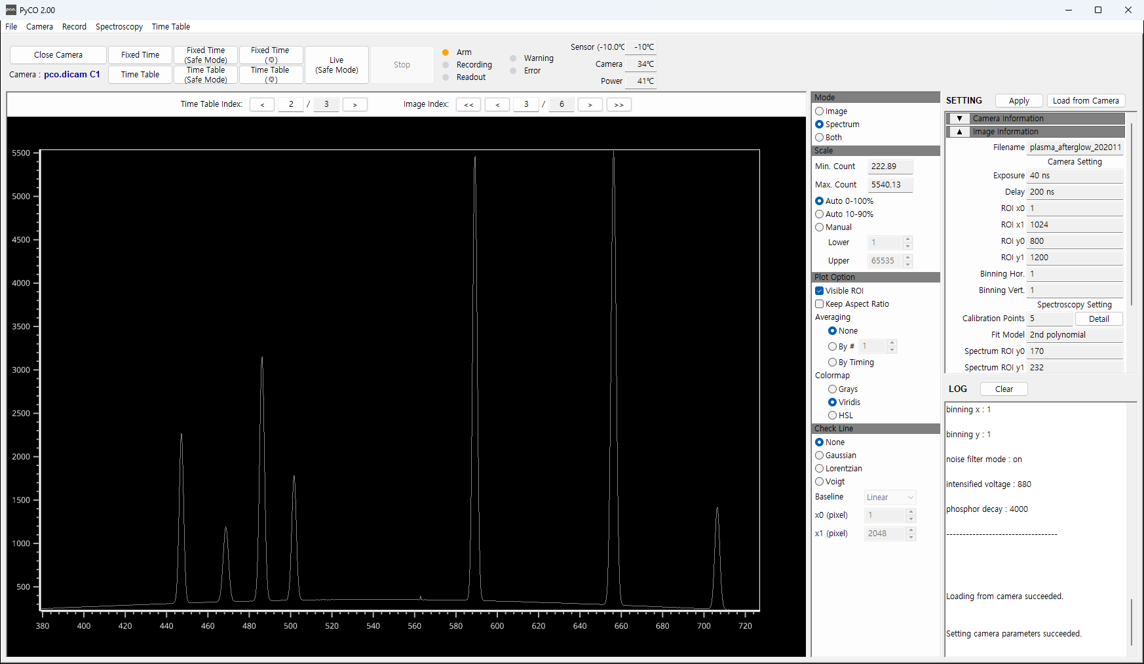Viewport: 1144px width, 664px height.
Task: Open the Baseline dropdown
Action: 890,498
